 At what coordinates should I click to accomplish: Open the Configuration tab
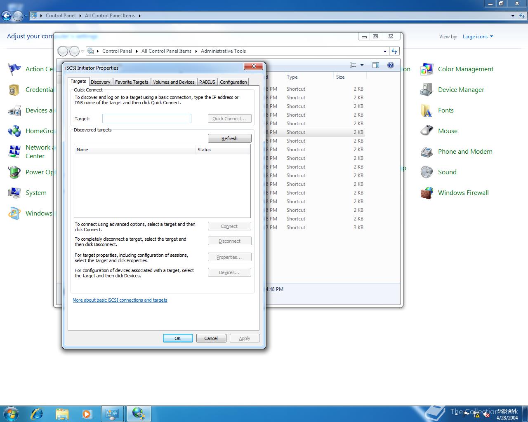(233, 82)
